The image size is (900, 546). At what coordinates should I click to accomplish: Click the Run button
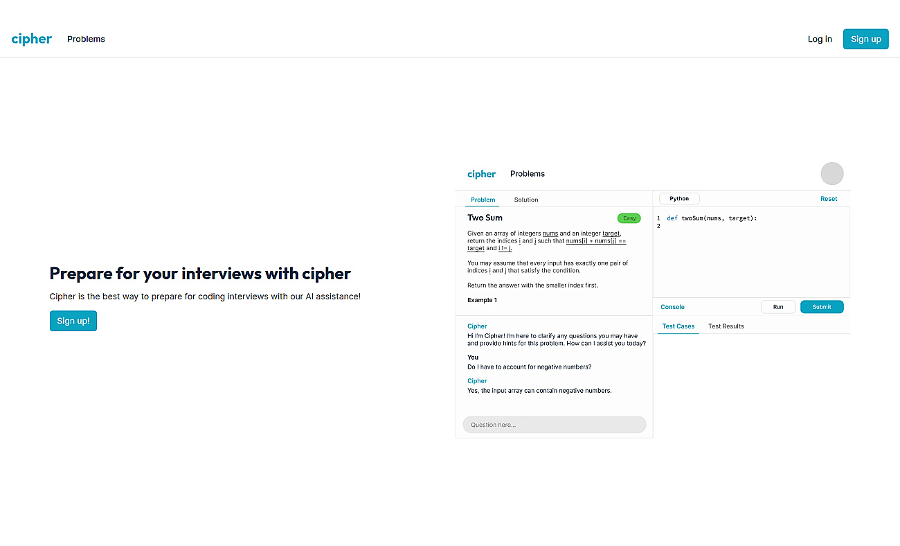coord(778,307)
